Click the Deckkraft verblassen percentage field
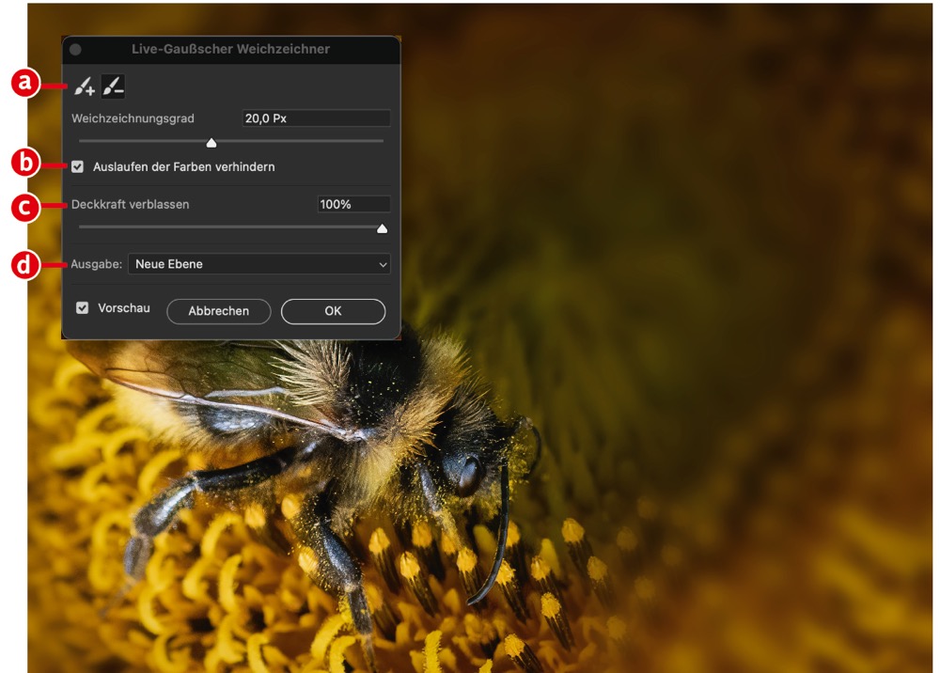 353,204
